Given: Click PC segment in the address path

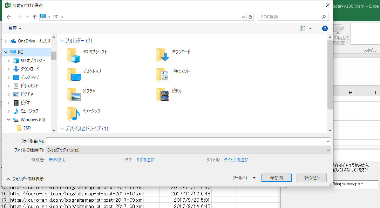Looking at the screenshot, I should (x=56, y=17).
